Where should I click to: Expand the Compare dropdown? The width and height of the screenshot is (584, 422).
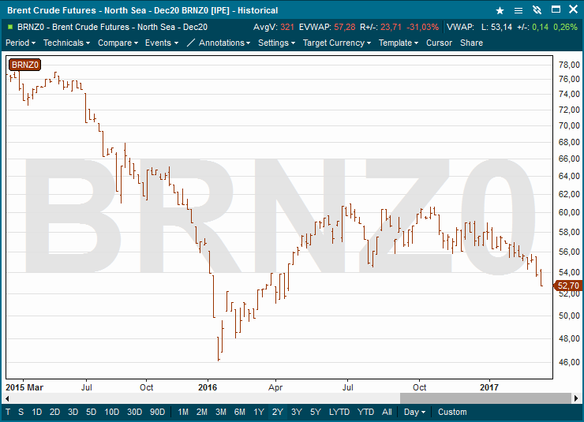pos(118,43)
